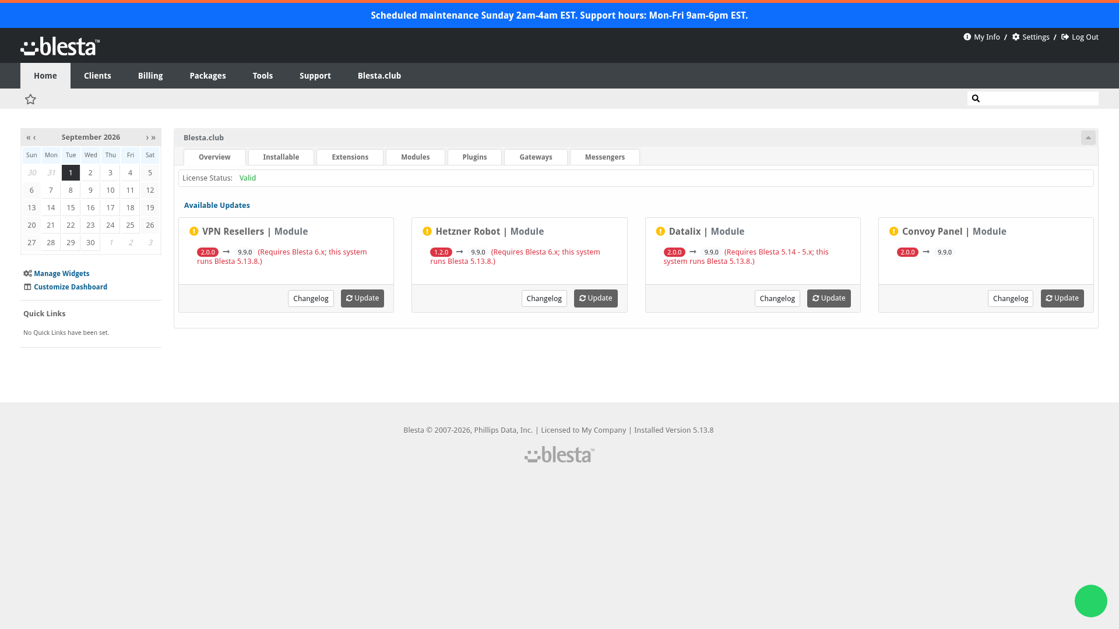Image resolution: width=1119 pixels, height=629 pixels.
Task: Go to the next year in the calendar
Action: pyautogui.click(x=153, y=137)
